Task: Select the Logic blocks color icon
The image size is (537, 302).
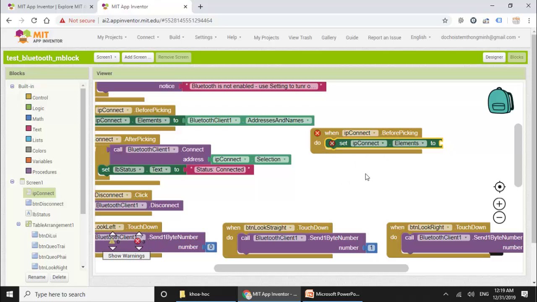Action: (x=29, y=108)
